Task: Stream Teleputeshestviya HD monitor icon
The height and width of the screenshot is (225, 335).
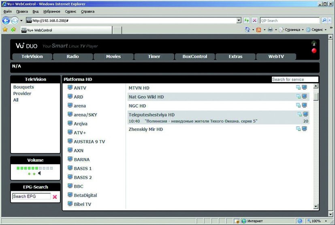Action: 305,114
